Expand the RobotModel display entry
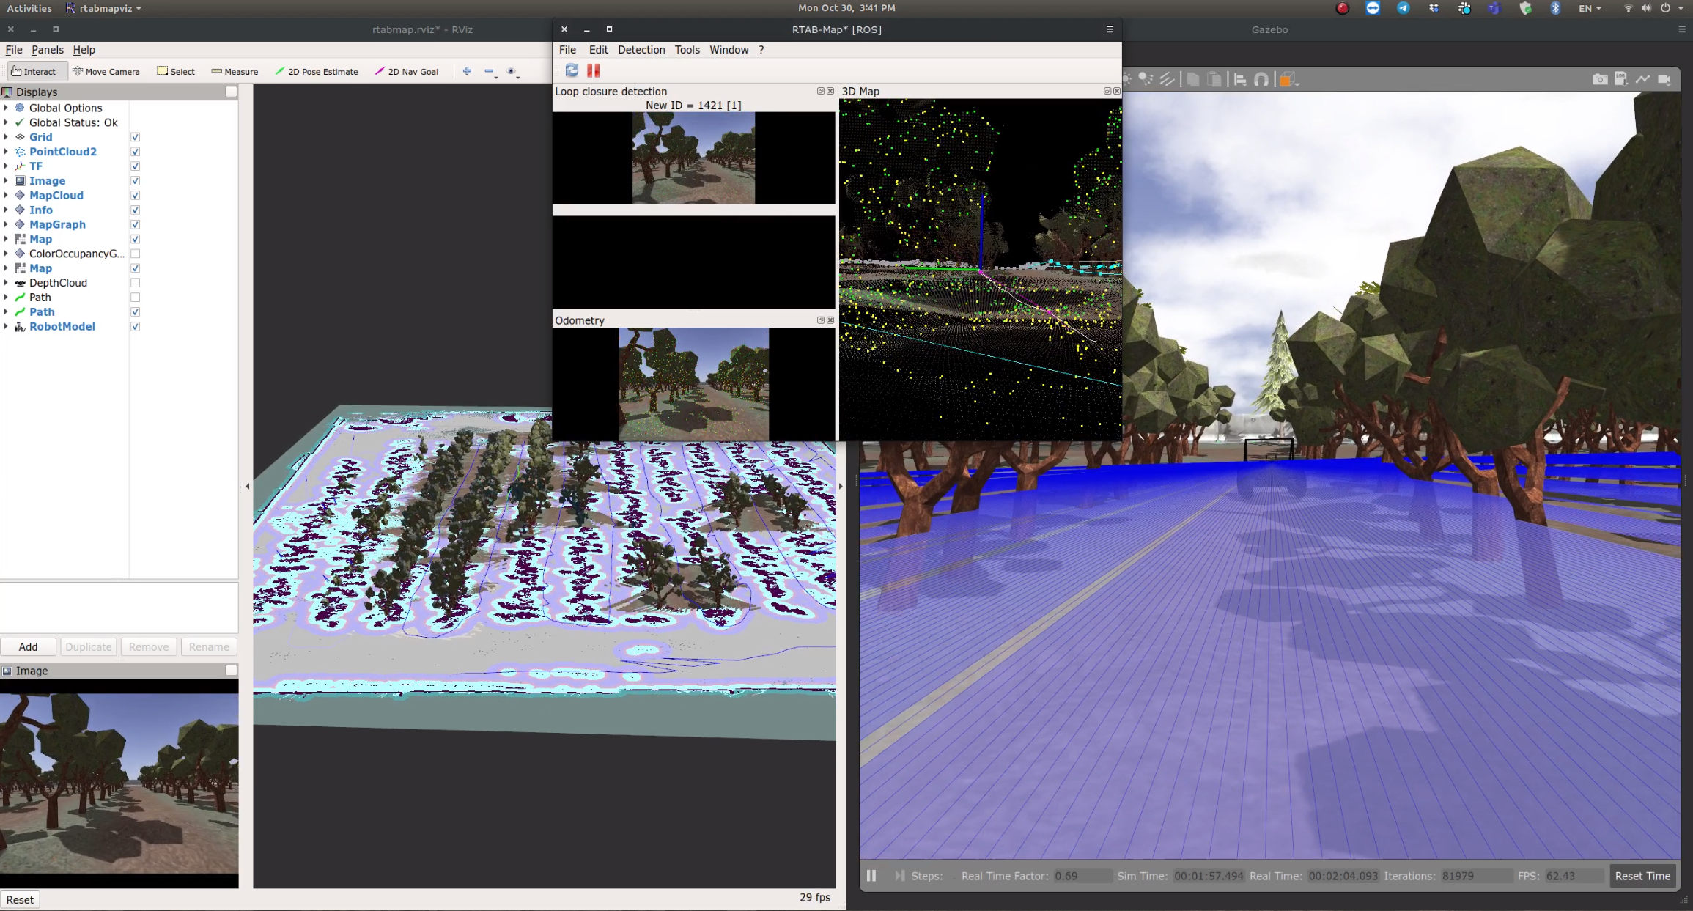Viewport: 1693px width, 911px height. pos(6,327)
